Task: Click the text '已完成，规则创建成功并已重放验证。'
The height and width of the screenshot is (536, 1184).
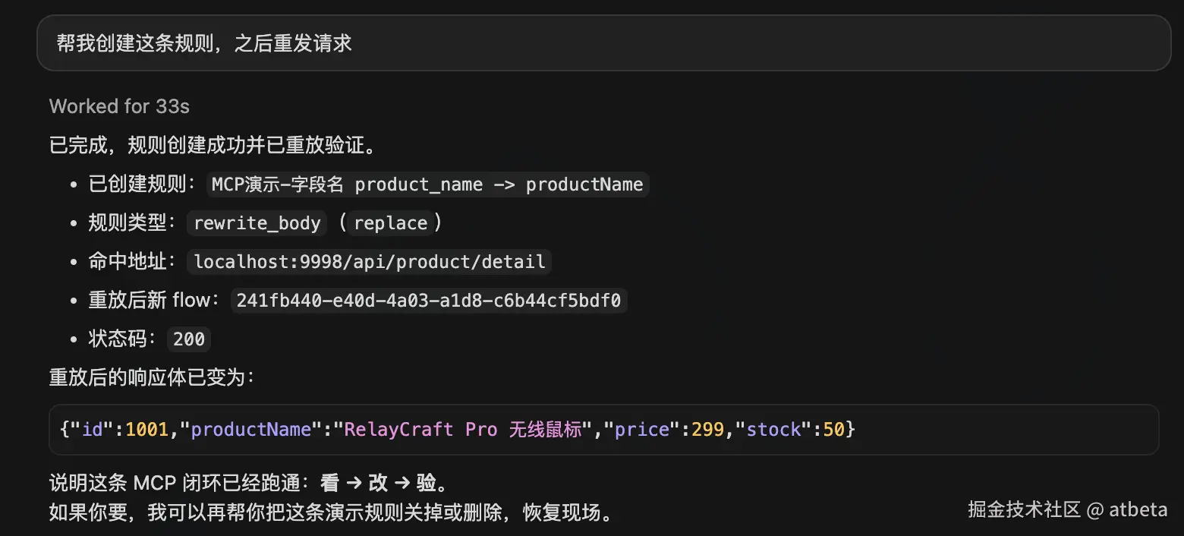Action: (x=213, y=145)
